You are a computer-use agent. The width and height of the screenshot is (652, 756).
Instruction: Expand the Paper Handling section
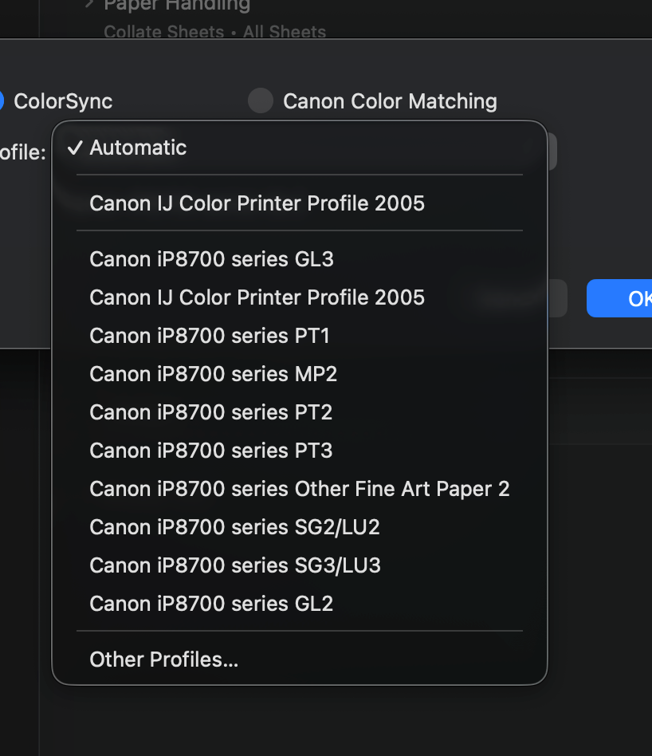(89, 4)
